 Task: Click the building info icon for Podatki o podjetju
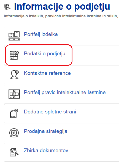14,55
